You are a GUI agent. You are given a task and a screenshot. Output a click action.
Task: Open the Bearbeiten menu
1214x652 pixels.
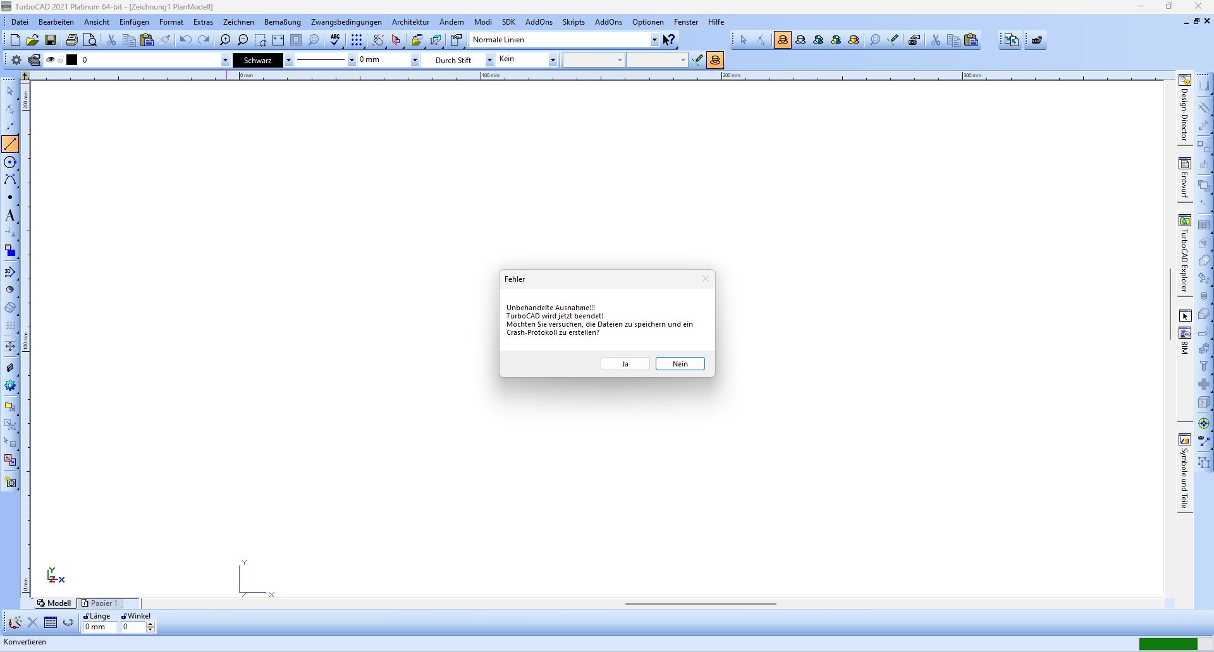56,21
